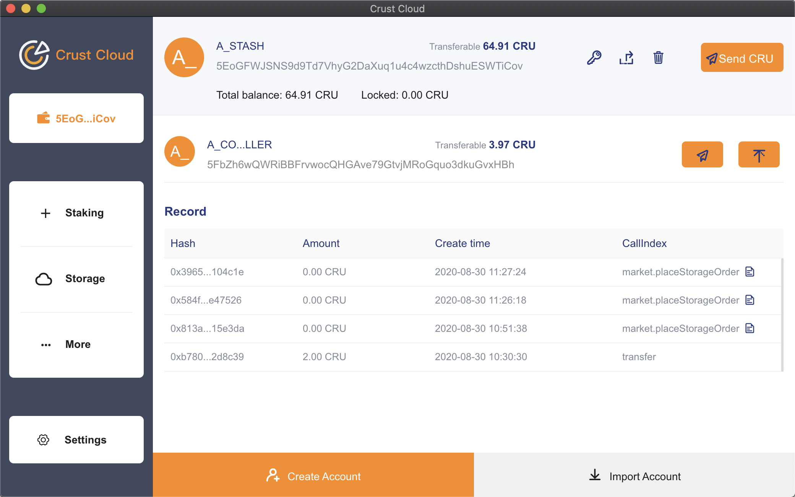Open order details document icon for 0x3965...104c1e
The width and height of the screenshot is (795, 497).
(750, 272)
